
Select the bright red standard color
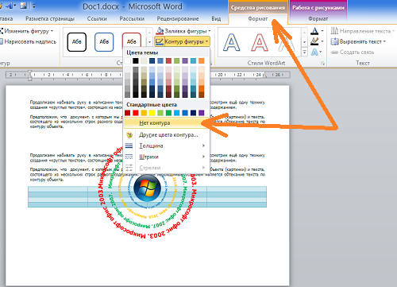click(136, 113)
